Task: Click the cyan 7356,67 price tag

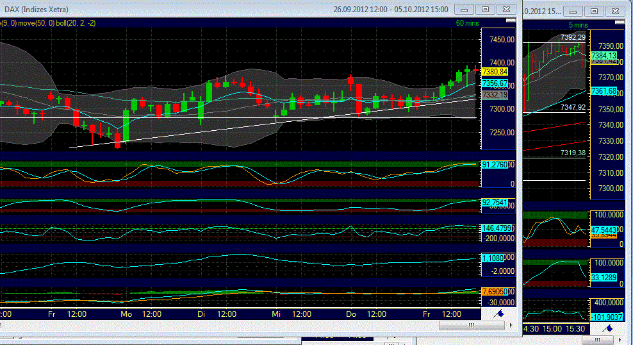Action: click(495, 83)
